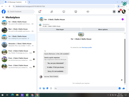129x97 pixels.
Task: Open the notifications bell
Action: coord(119,12)
